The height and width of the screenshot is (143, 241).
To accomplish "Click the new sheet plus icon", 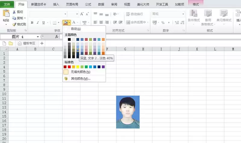I will coord(42,43).
